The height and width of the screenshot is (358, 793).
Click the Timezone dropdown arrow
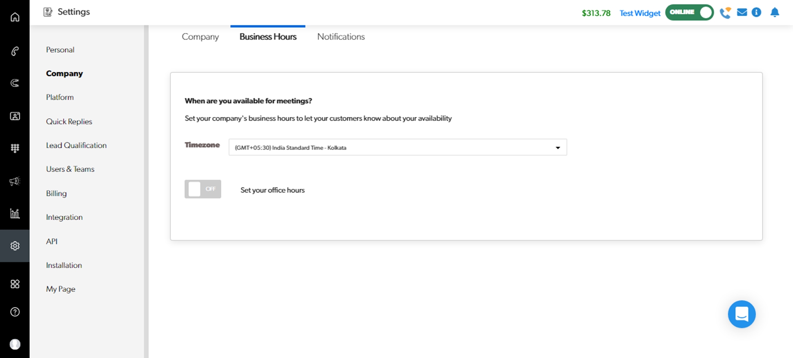pyautogui.click(x=557, y=148)
